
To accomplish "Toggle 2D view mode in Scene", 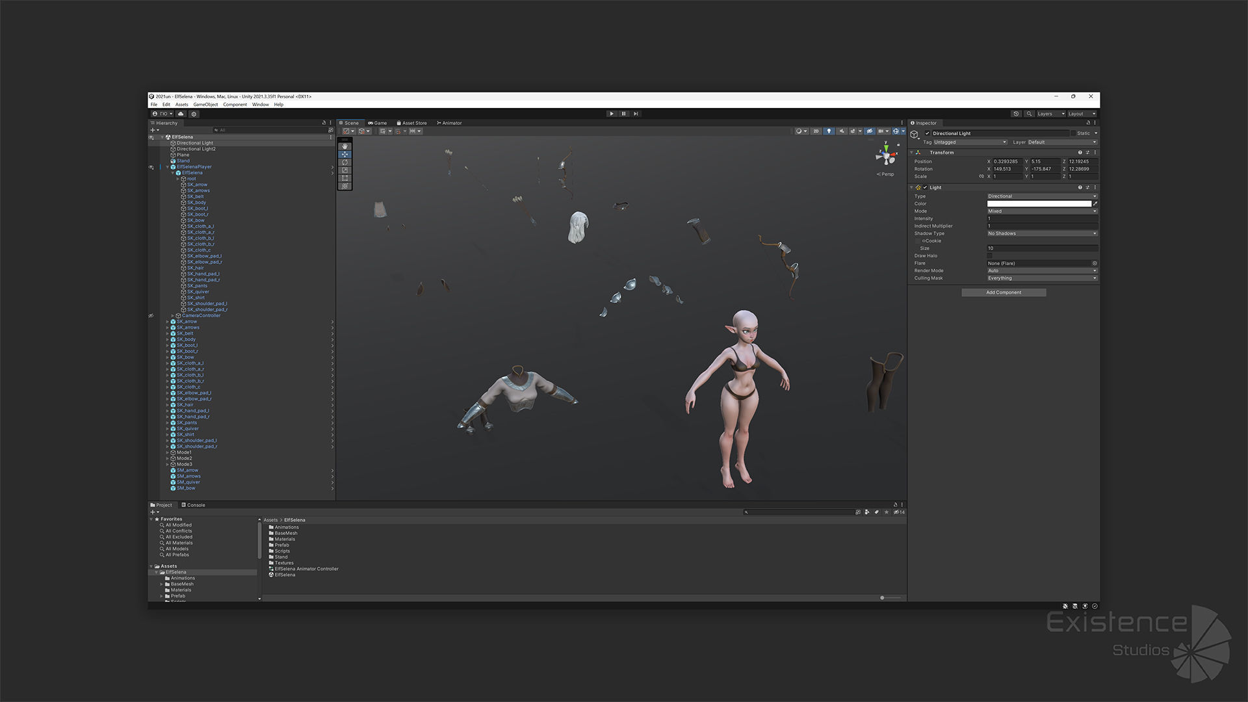I will 816,131.
